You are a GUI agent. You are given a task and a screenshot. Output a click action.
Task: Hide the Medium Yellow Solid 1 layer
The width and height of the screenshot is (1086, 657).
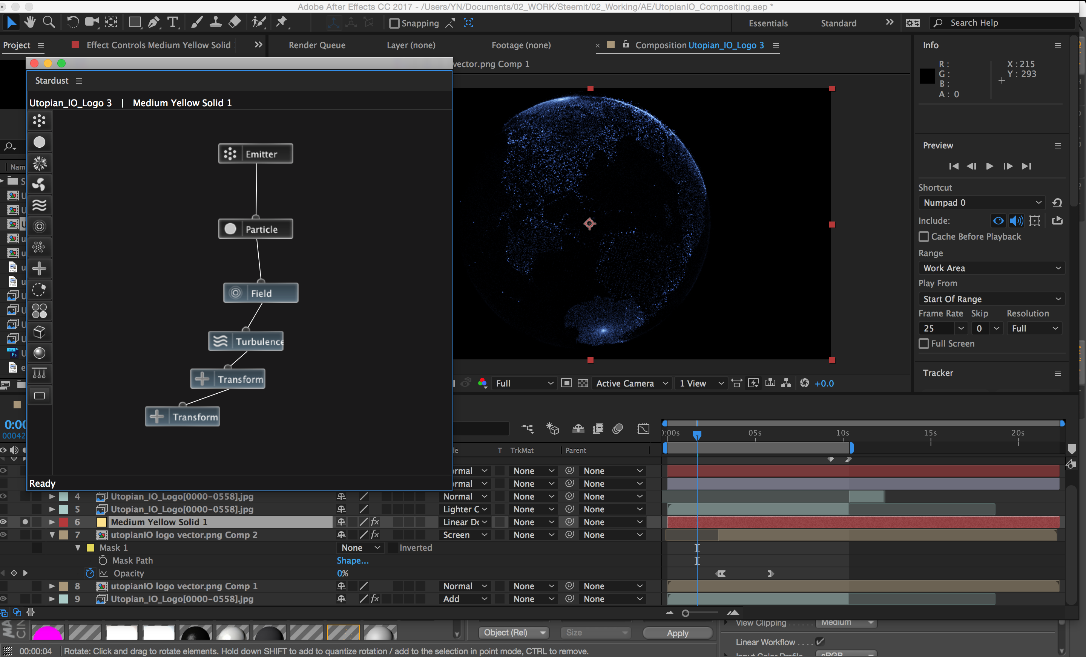(x=3, y=522)
